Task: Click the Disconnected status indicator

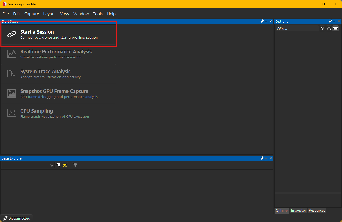Action: 17,218
